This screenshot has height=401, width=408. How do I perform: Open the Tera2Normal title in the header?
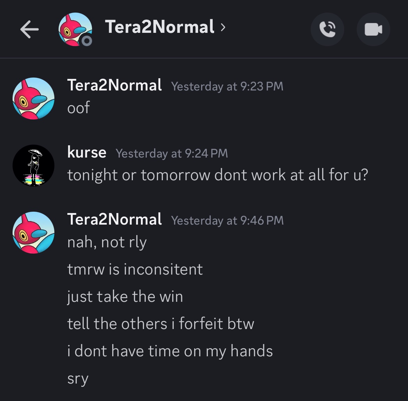click(x=159, y=27)
